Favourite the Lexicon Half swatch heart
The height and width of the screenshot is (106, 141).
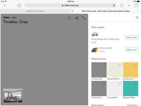pos(120,83)
